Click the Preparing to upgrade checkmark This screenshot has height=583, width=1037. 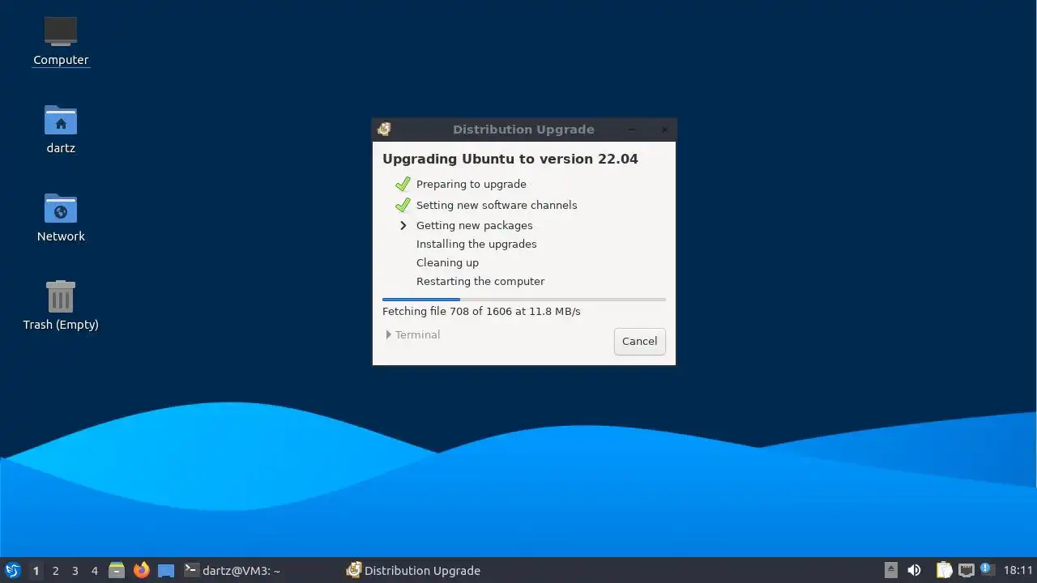point(403,184)
